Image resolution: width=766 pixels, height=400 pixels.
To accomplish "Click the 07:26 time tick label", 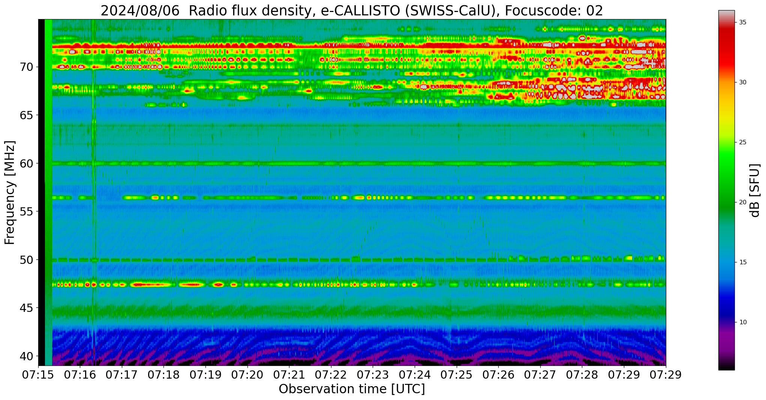I will [x=499, y=375].
